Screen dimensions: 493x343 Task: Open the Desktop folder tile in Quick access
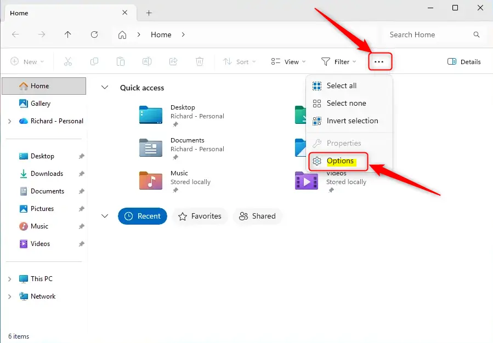pyautogui.click(x=182, y=116)
